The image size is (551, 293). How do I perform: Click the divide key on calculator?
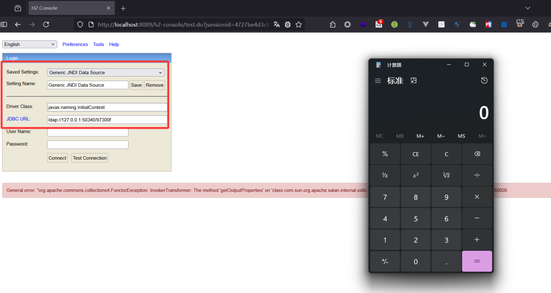[x=477, y=175]
